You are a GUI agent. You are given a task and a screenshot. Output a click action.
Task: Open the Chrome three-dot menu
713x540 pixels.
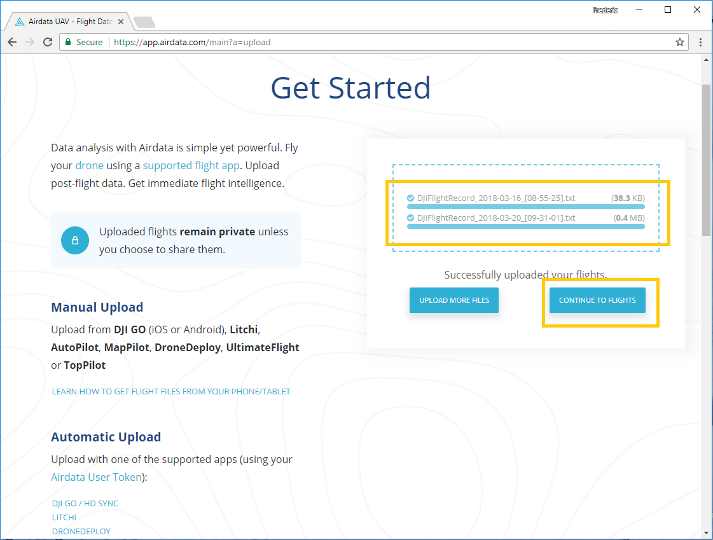point(700,42)
